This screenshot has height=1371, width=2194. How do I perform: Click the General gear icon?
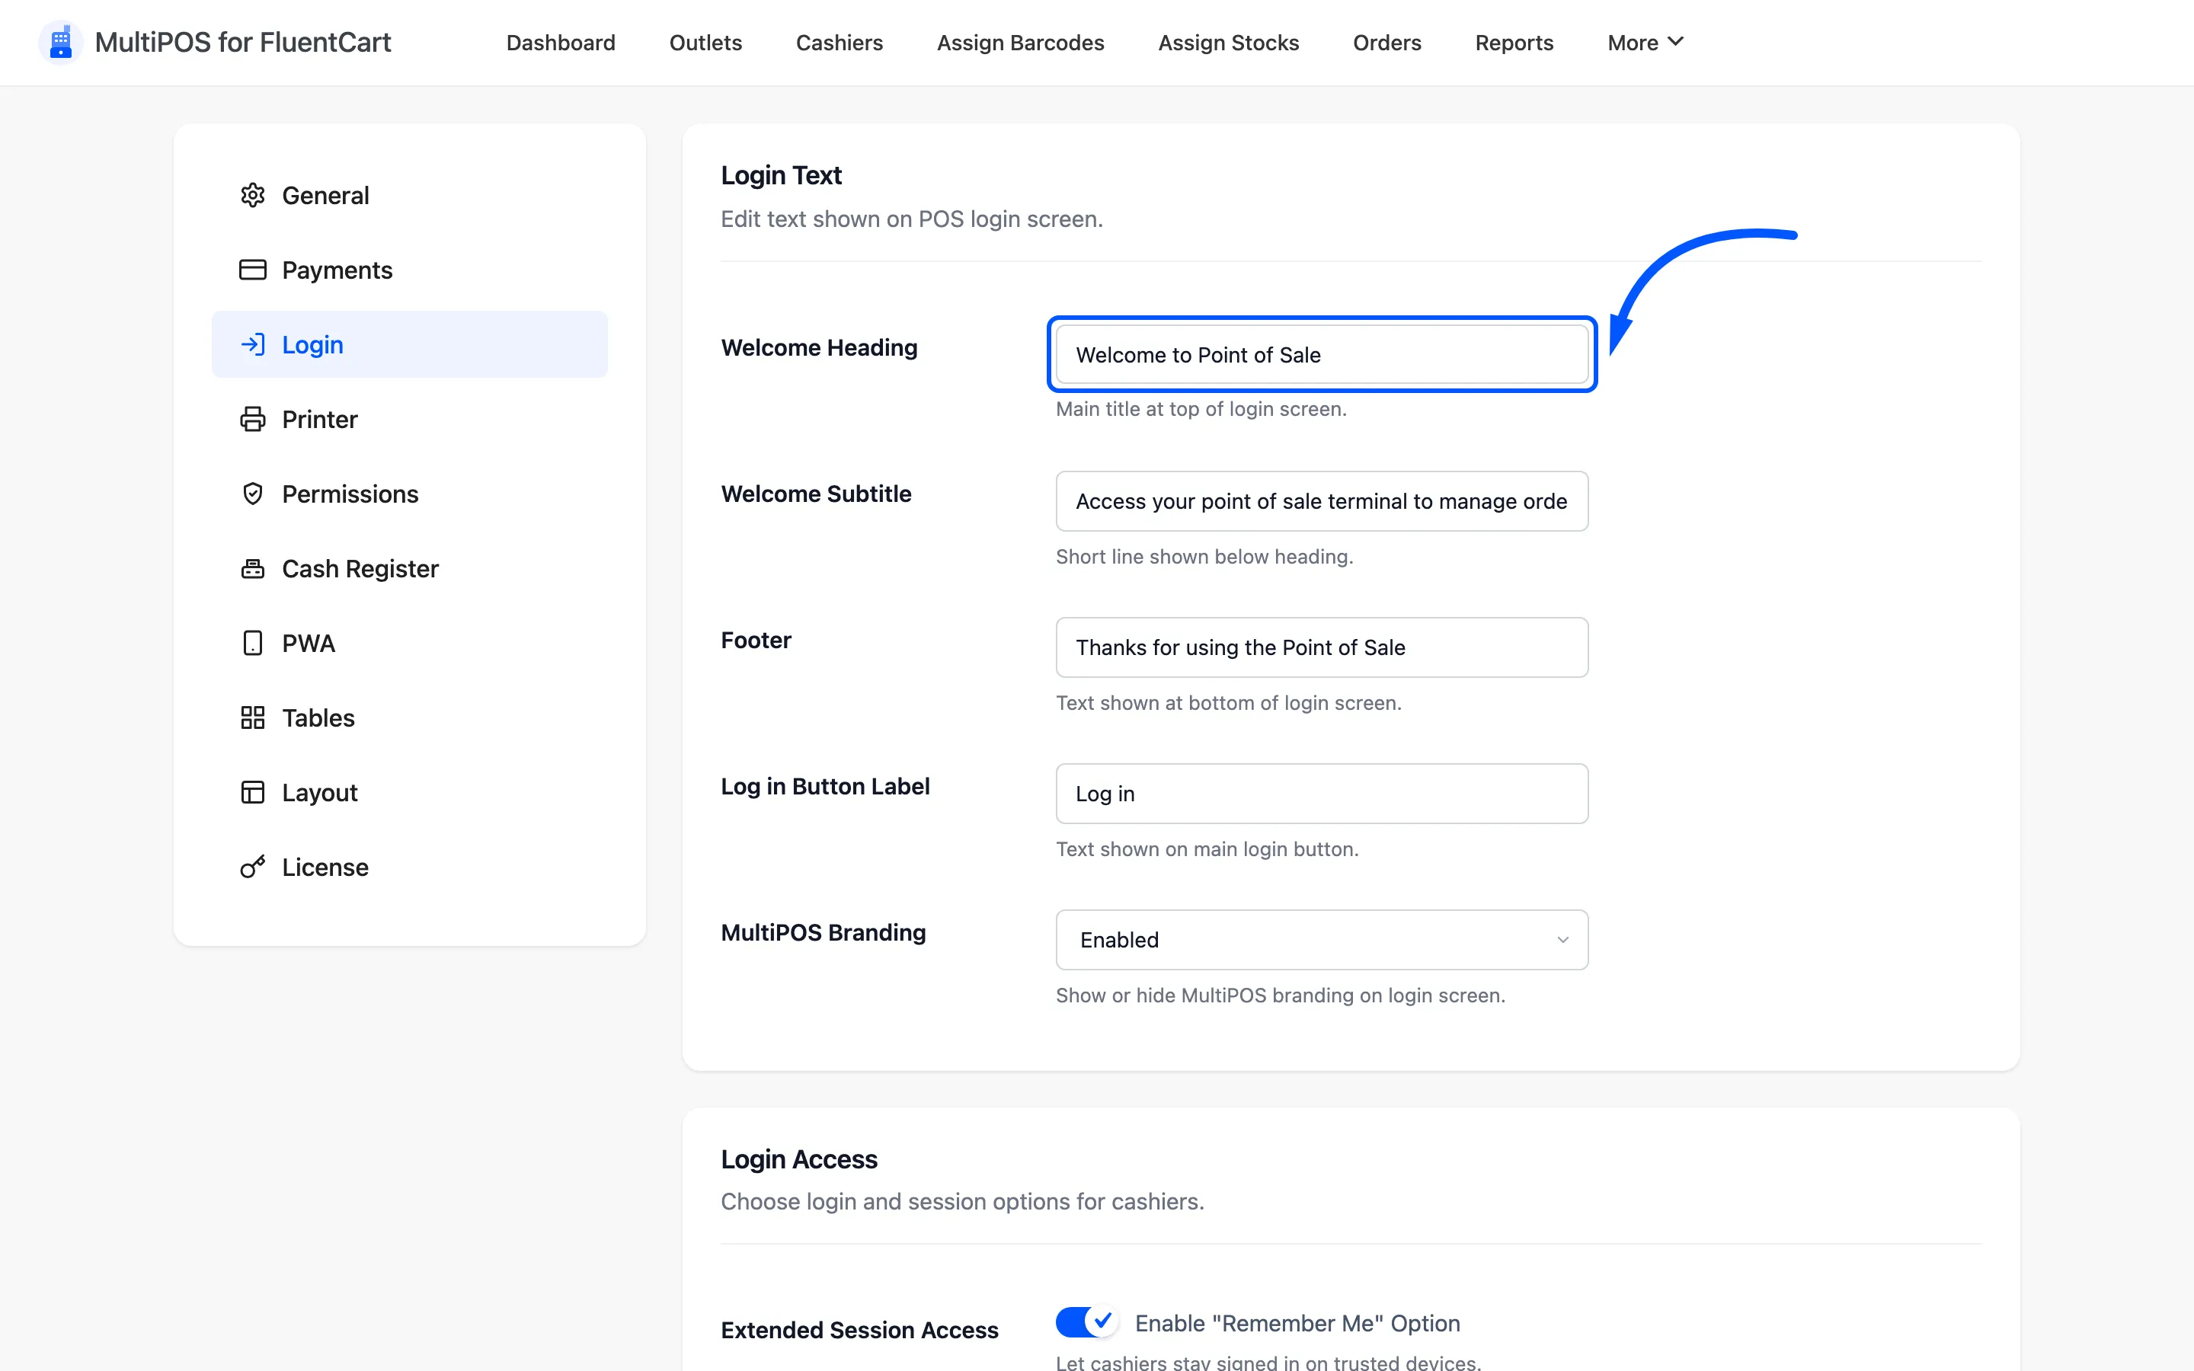pos(252,195)
